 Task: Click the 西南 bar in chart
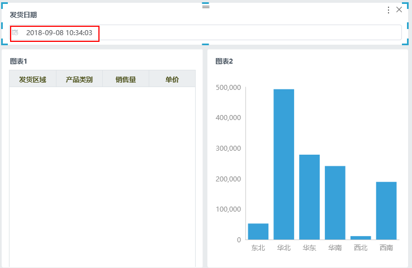click(386, 211)
